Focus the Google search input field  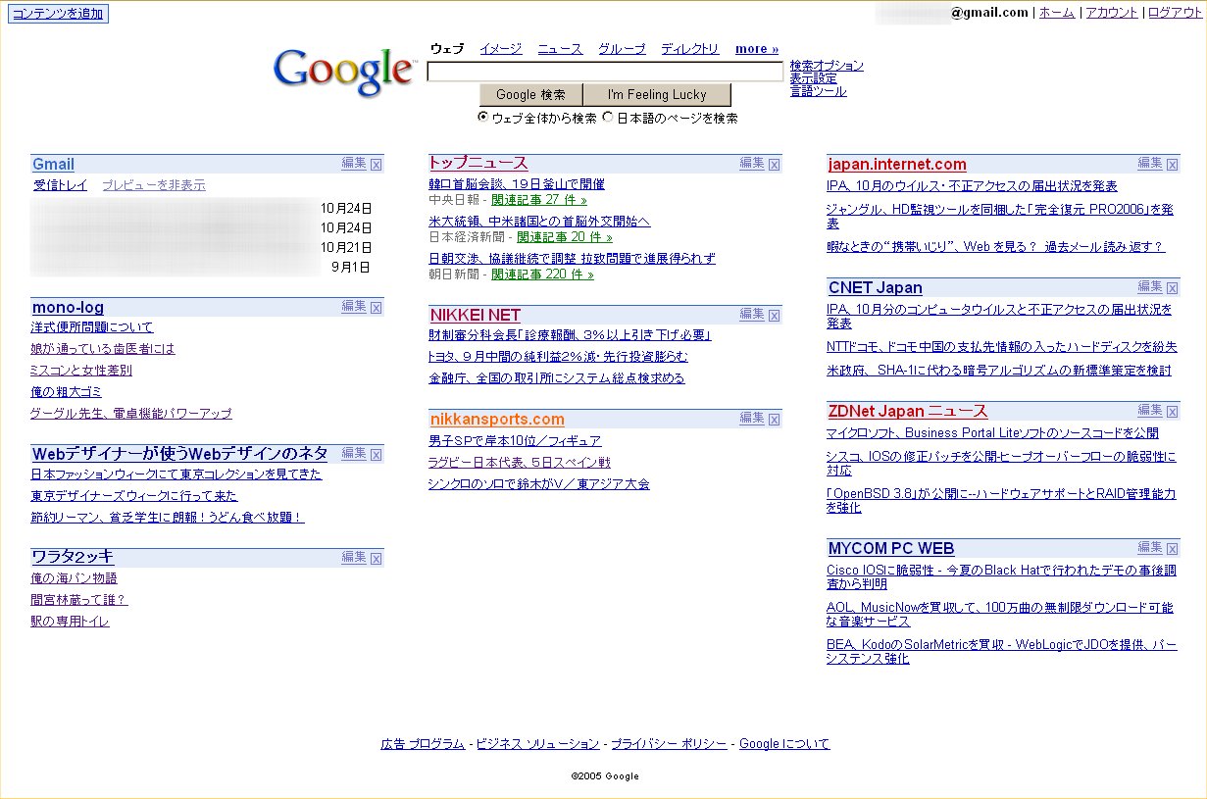click(x=605, y=71)
